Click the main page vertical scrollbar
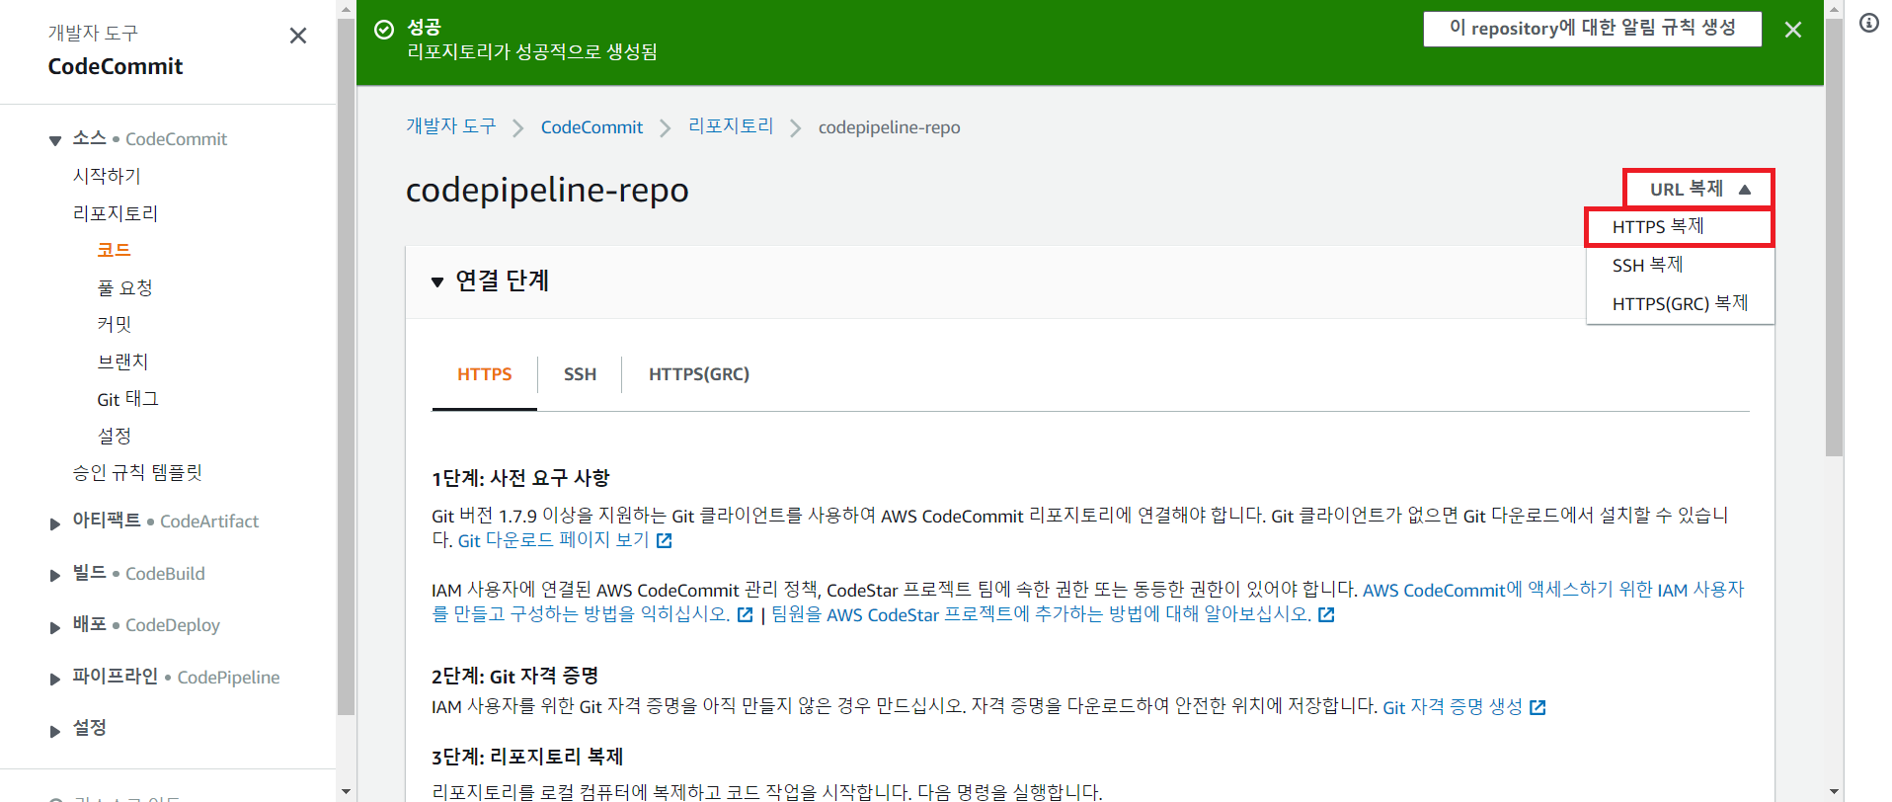Image resolution: width=1892 pixels, height=802 pixels. point(1834,237)
